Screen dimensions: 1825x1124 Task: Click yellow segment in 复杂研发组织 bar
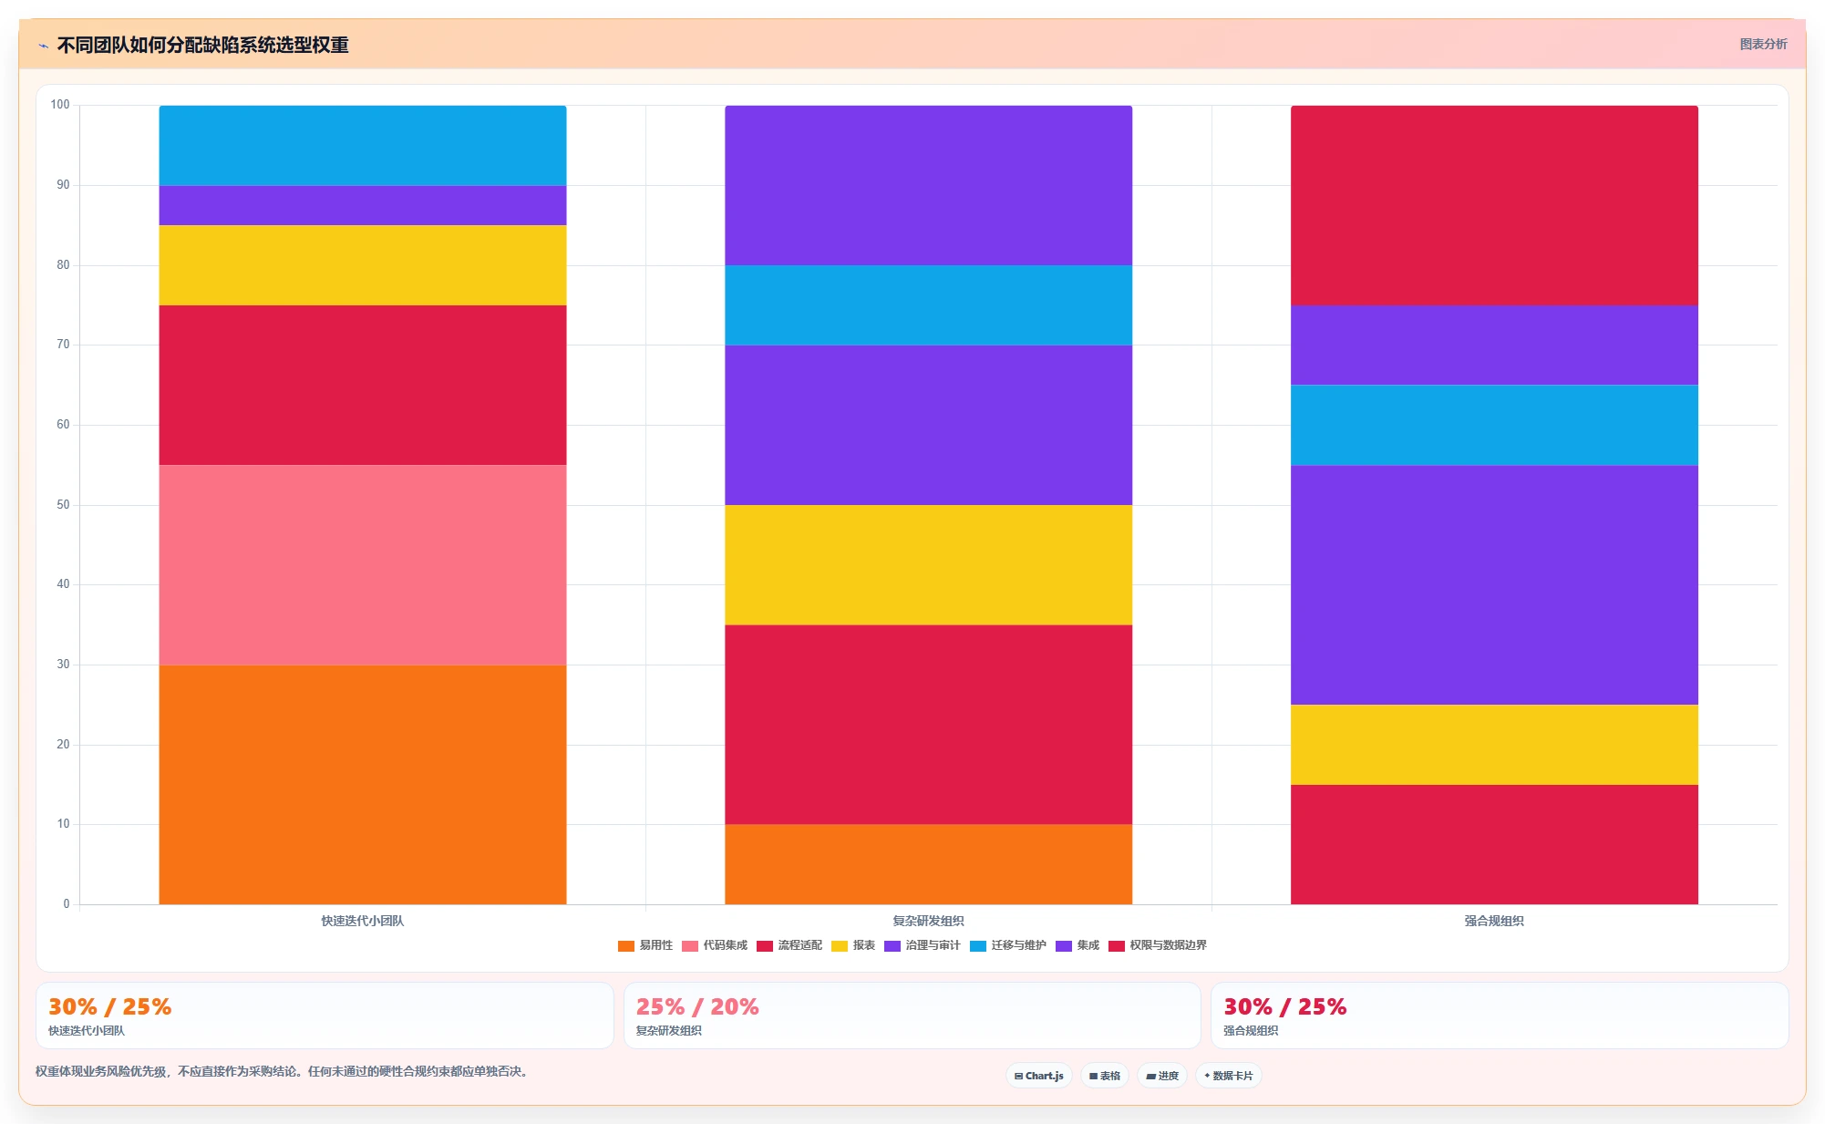929,565
